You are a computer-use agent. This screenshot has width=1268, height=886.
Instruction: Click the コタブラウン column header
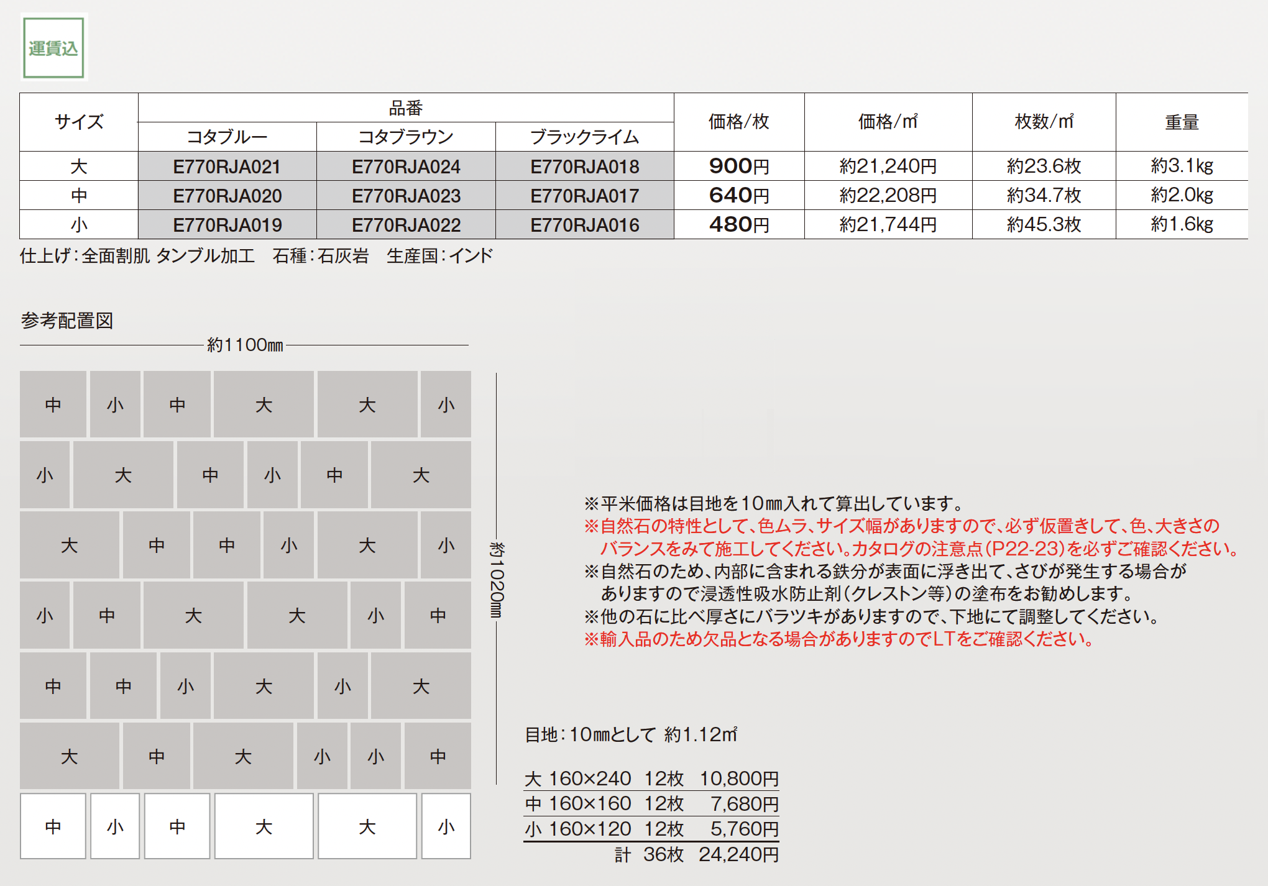[406, 137]
